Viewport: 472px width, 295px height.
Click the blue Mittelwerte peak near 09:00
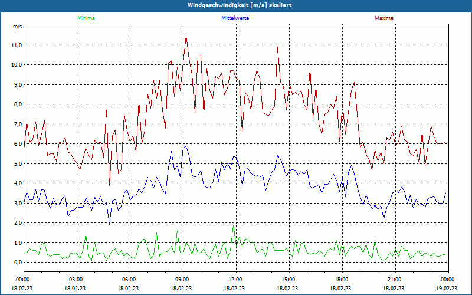[186, 146]
